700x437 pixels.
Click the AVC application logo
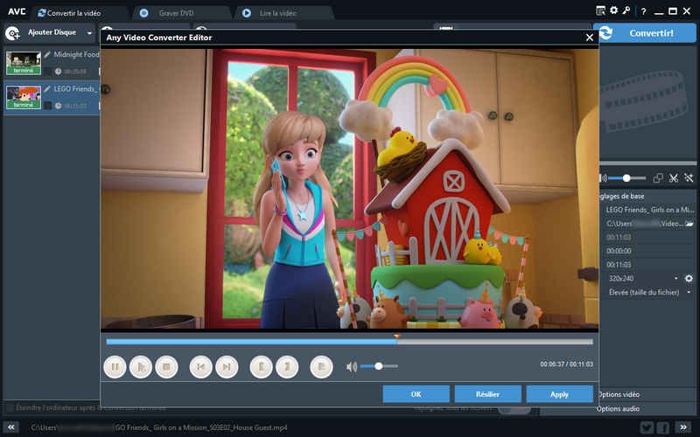16,11
